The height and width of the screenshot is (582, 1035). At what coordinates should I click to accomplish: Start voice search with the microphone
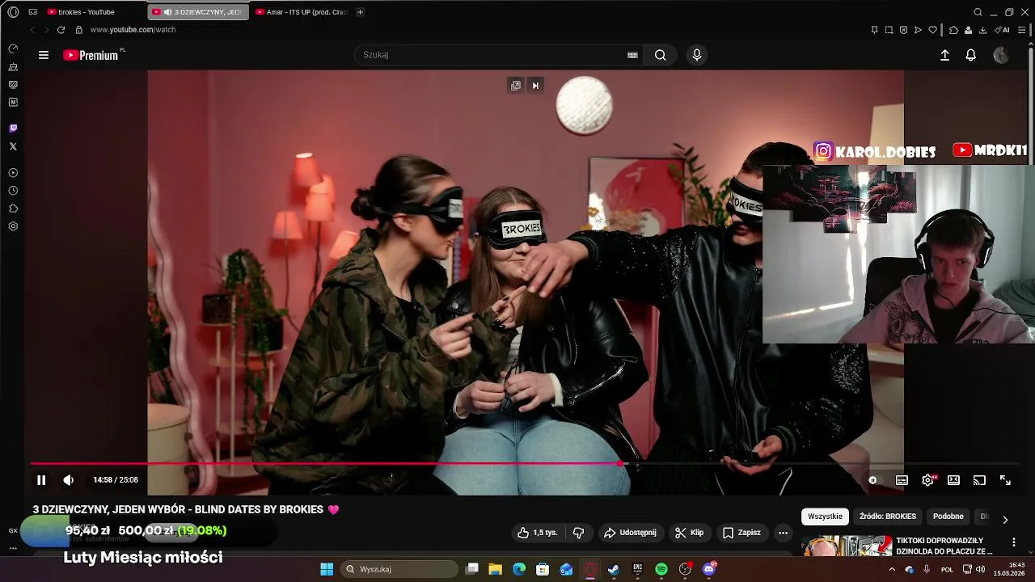click(x=697, y=55)
